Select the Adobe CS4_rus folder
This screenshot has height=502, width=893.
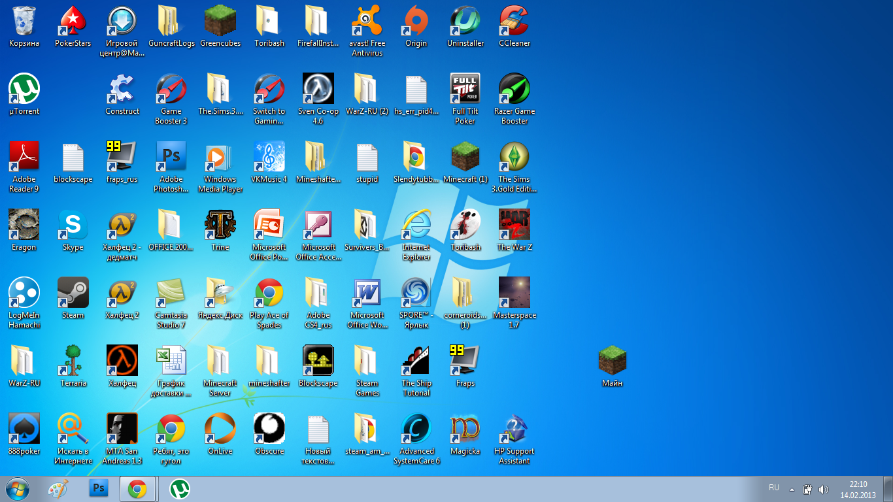coord(318,293)
